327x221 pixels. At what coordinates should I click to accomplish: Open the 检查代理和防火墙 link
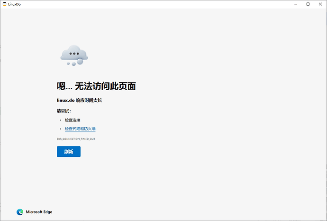pyautogui.click(x=80, y=129)
